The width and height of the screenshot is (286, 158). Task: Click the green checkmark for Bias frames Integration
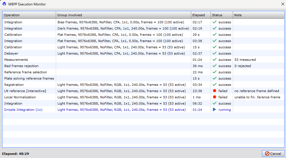215,22
